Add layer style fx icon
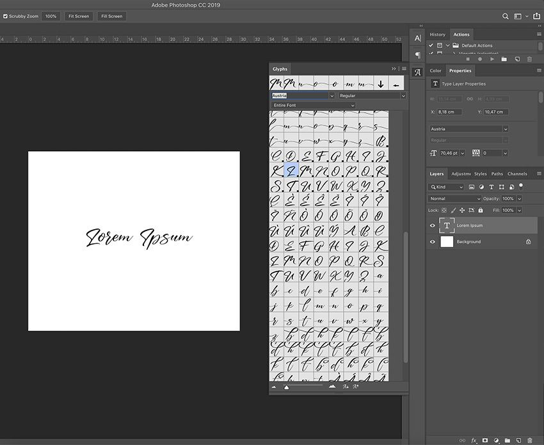The width and height of the screenshot is (544, 445). point(474,441)
